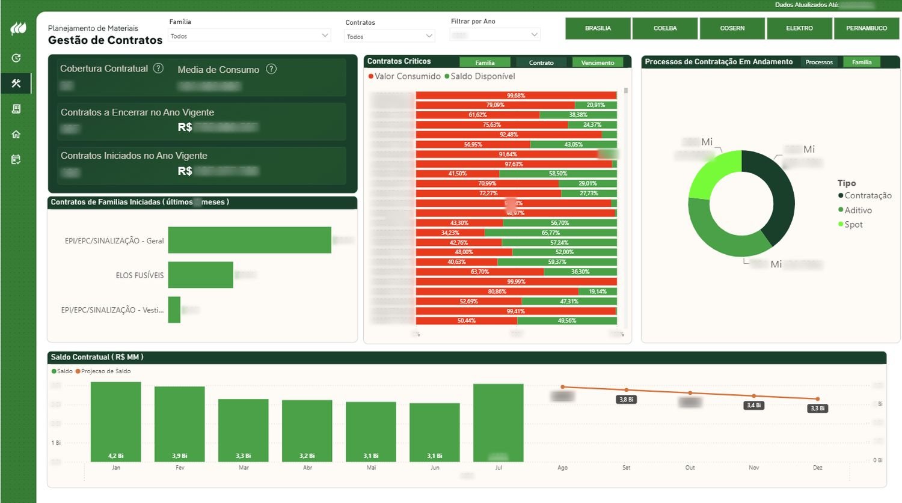Viewport: 902px width, 503px height.
Task: Open the calendar check icon in the sidebar
Action: tap(16, 159)
